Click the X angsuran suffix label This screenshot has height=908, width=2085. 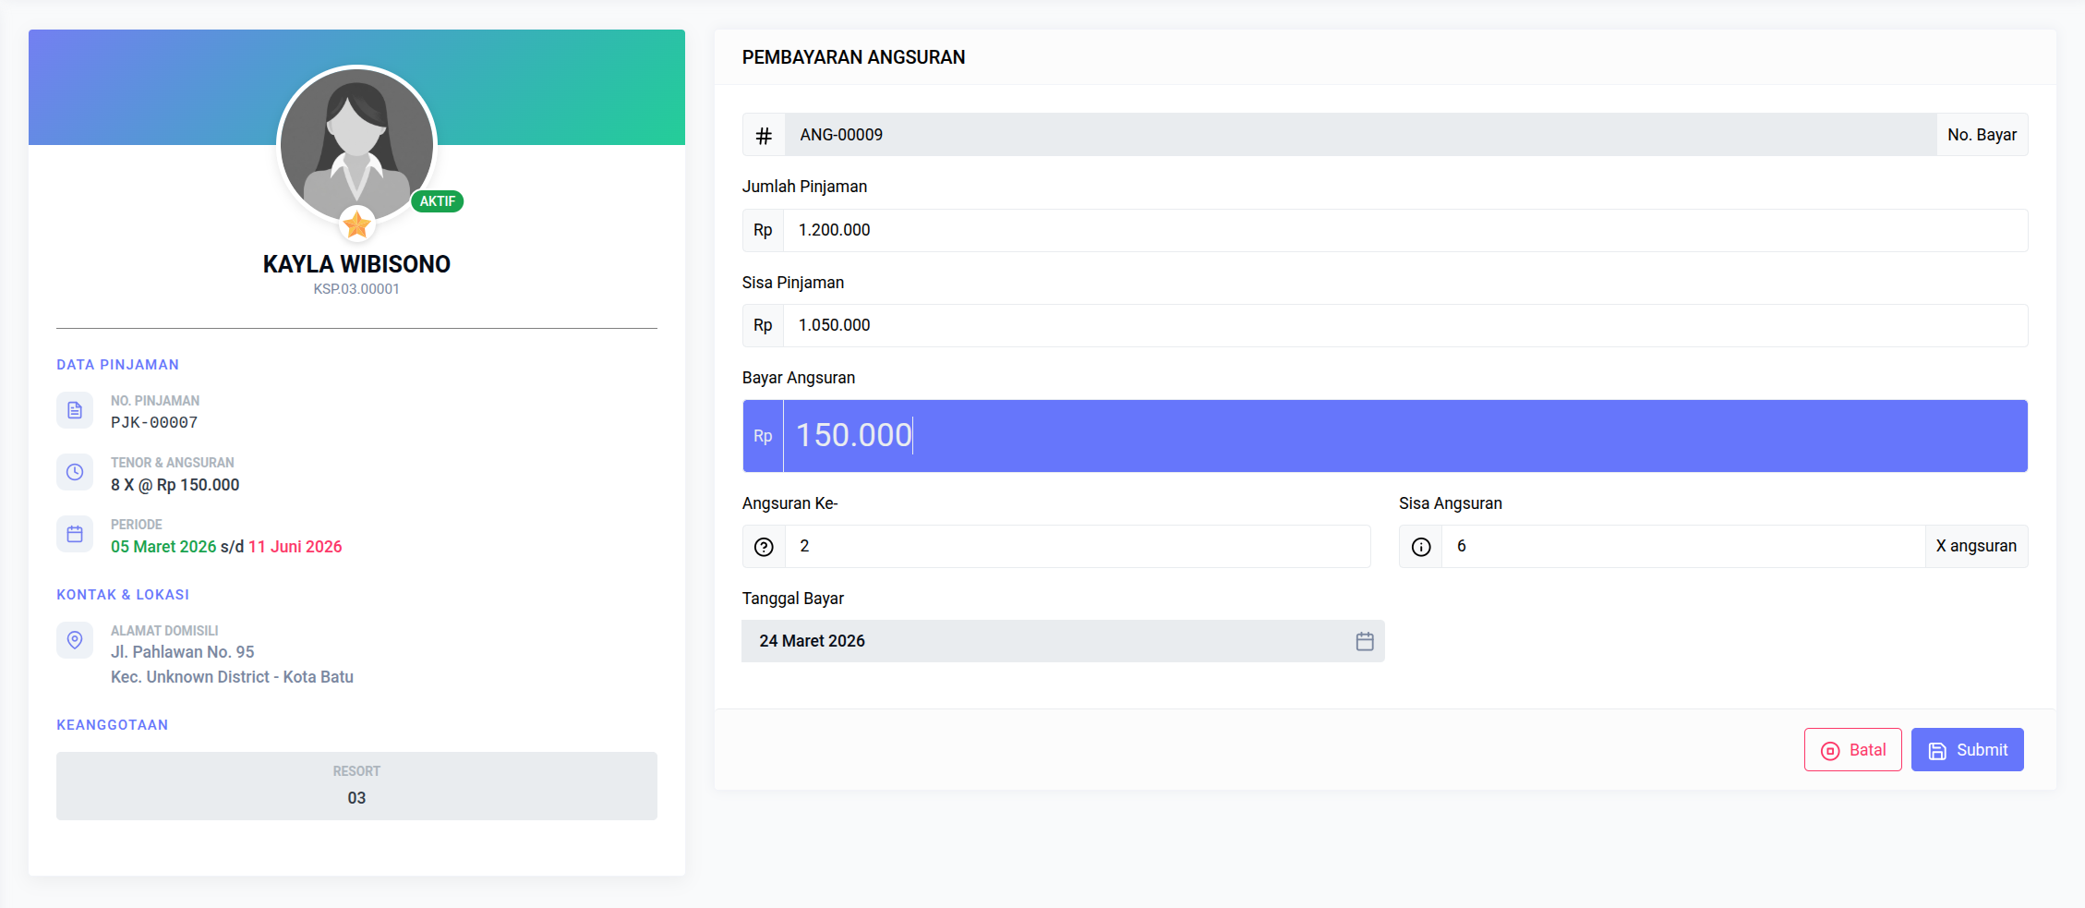1976,546
